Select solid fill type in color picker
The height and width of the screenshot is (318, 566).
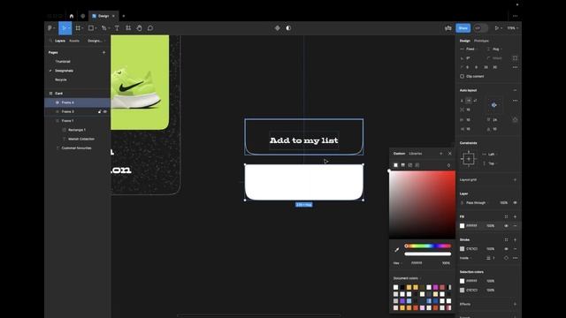(395, 165)
